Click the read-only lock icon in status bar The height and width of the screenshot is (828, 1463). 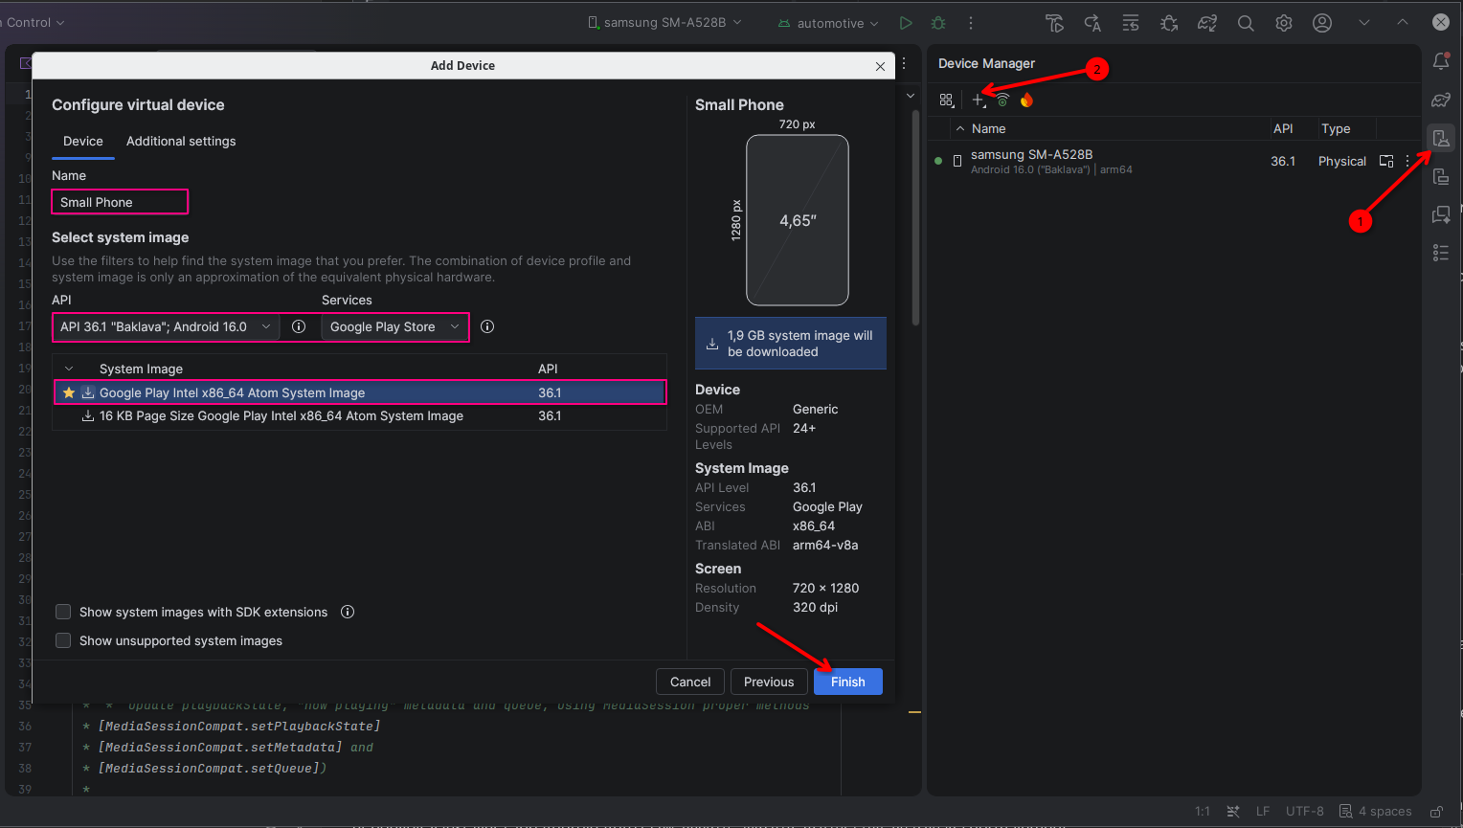tap(1436, 811)
